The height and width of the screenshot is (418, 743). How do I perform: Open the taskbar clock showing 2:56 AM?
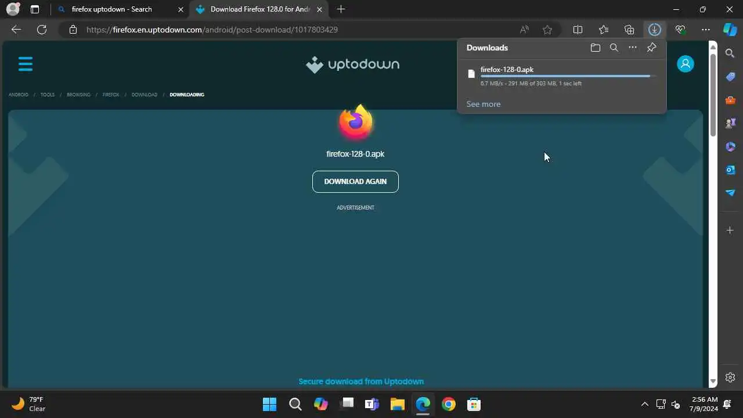pos(705,404)
